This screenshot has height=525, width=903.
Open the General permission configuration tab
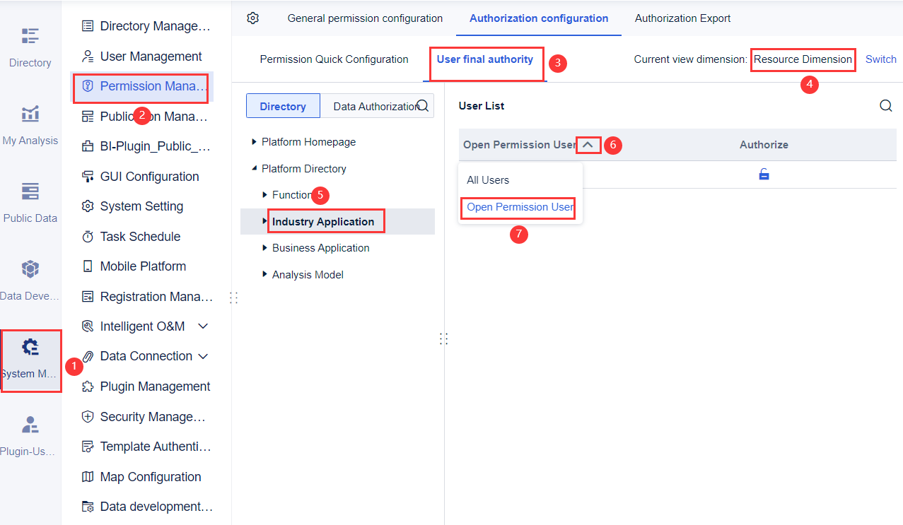click(365, 18)
